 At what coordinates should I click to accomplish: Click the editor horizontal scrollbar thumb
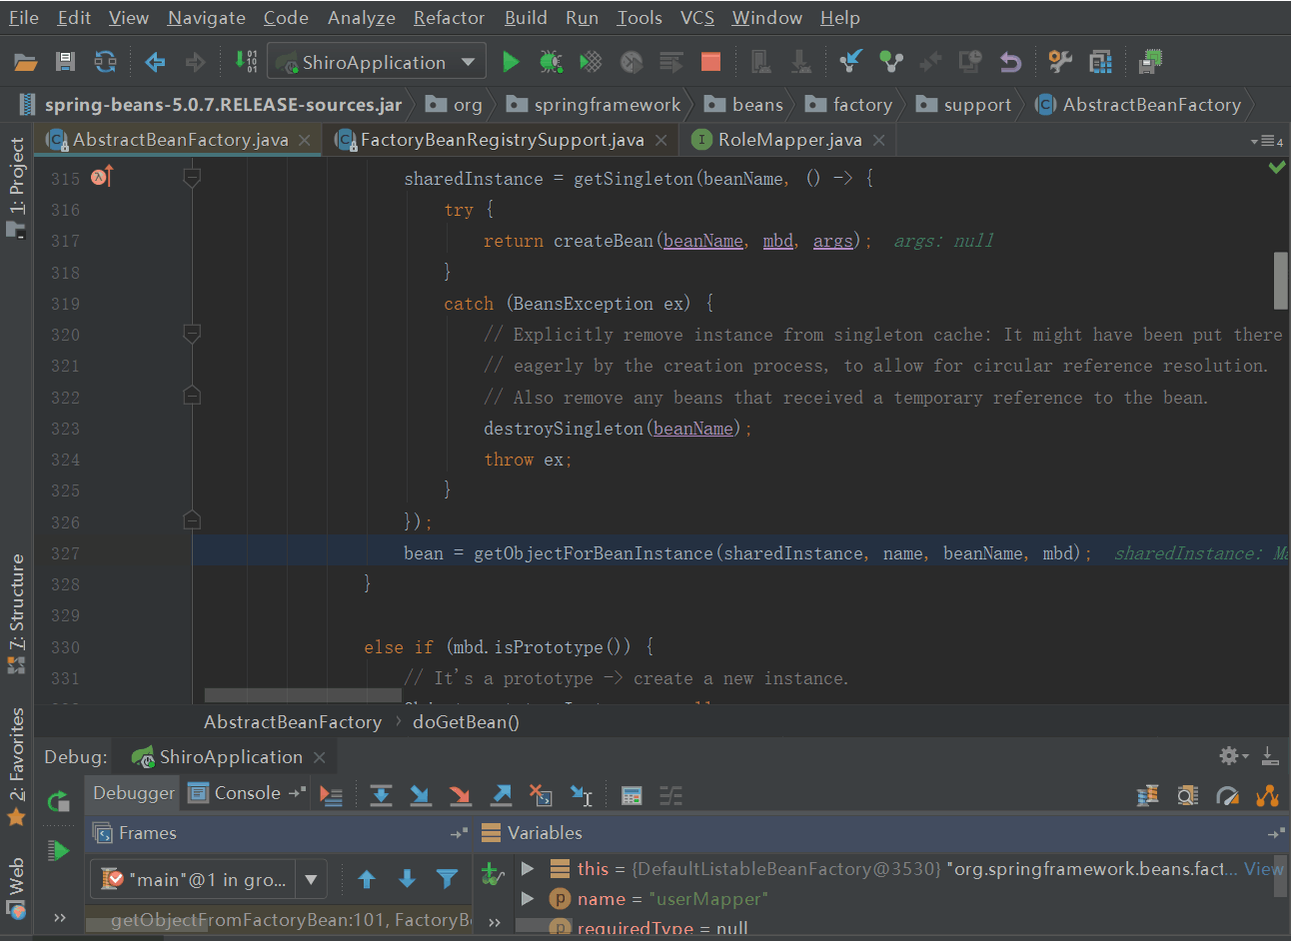pyautogui.click(x=303, y=695)
